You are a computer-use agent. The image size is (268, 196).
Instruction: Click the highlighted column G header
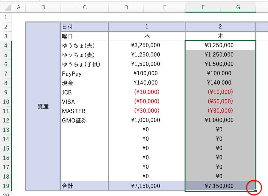tap(238, 8)
